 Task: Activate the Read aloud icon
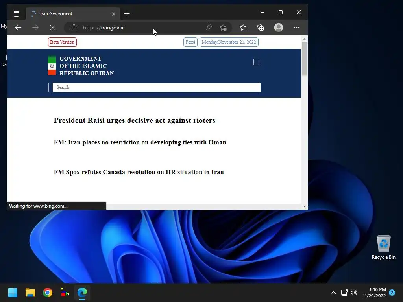(209, 28)
